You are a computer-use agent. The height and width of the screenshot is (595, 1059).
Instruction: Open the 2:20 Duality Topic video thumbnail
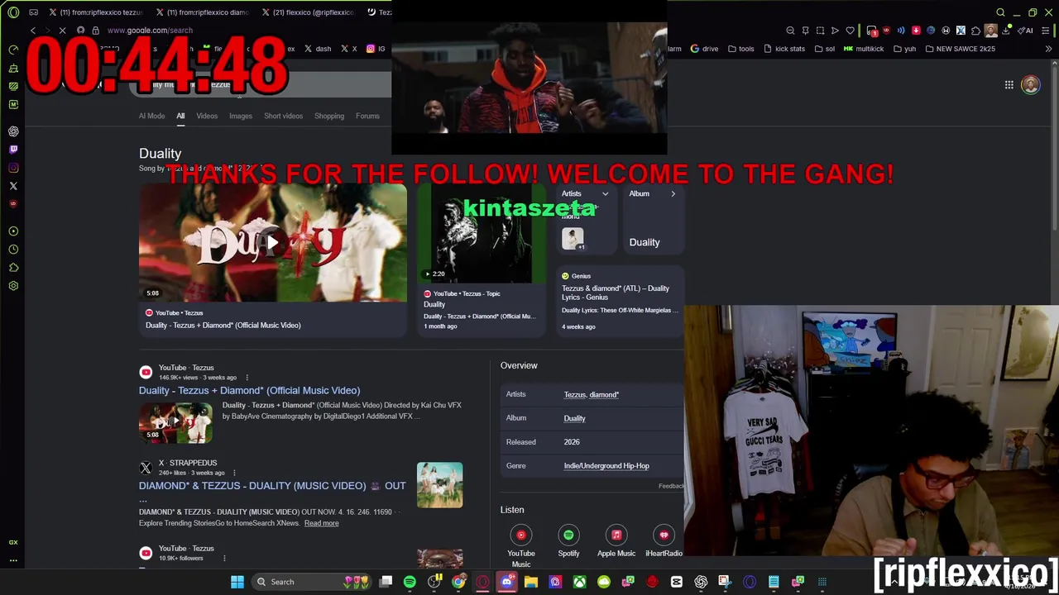pos(481,234)
